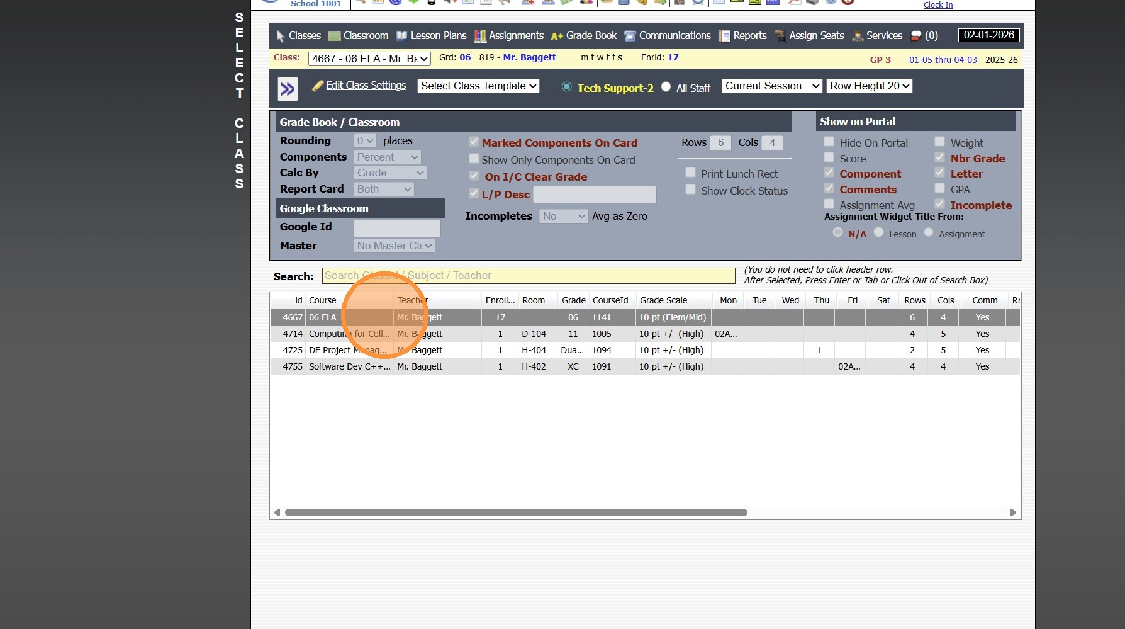Click the 02-01-2026 date field
The width and height of the screenshot is (1125, 629).
(989, 35)
